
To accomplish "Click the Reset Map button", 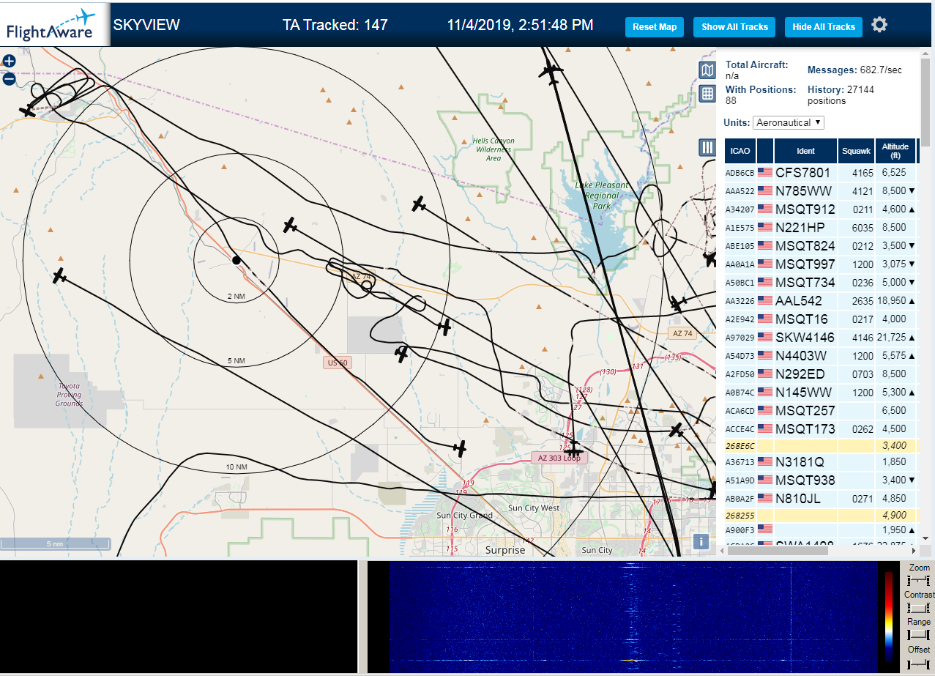I will click(655, 27).
